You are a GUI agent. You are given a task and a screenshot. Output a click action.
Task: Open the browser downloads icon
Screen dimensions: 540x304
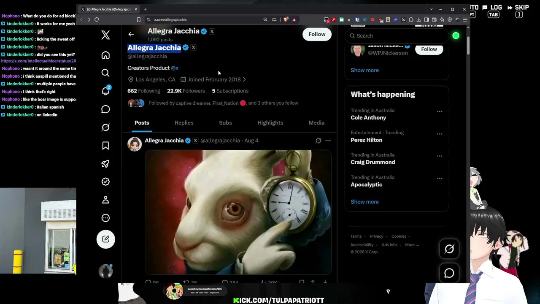point(418,19)
